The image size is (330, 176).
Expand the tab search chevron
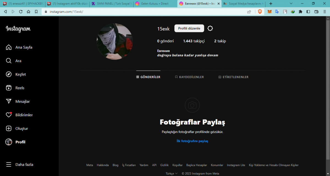pyautogui.click(x=291, y=4)
